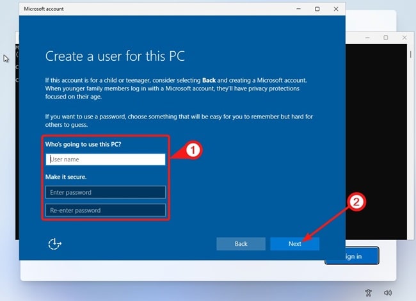Click the User name text field
Screen dimensions: 416x301
106,159
